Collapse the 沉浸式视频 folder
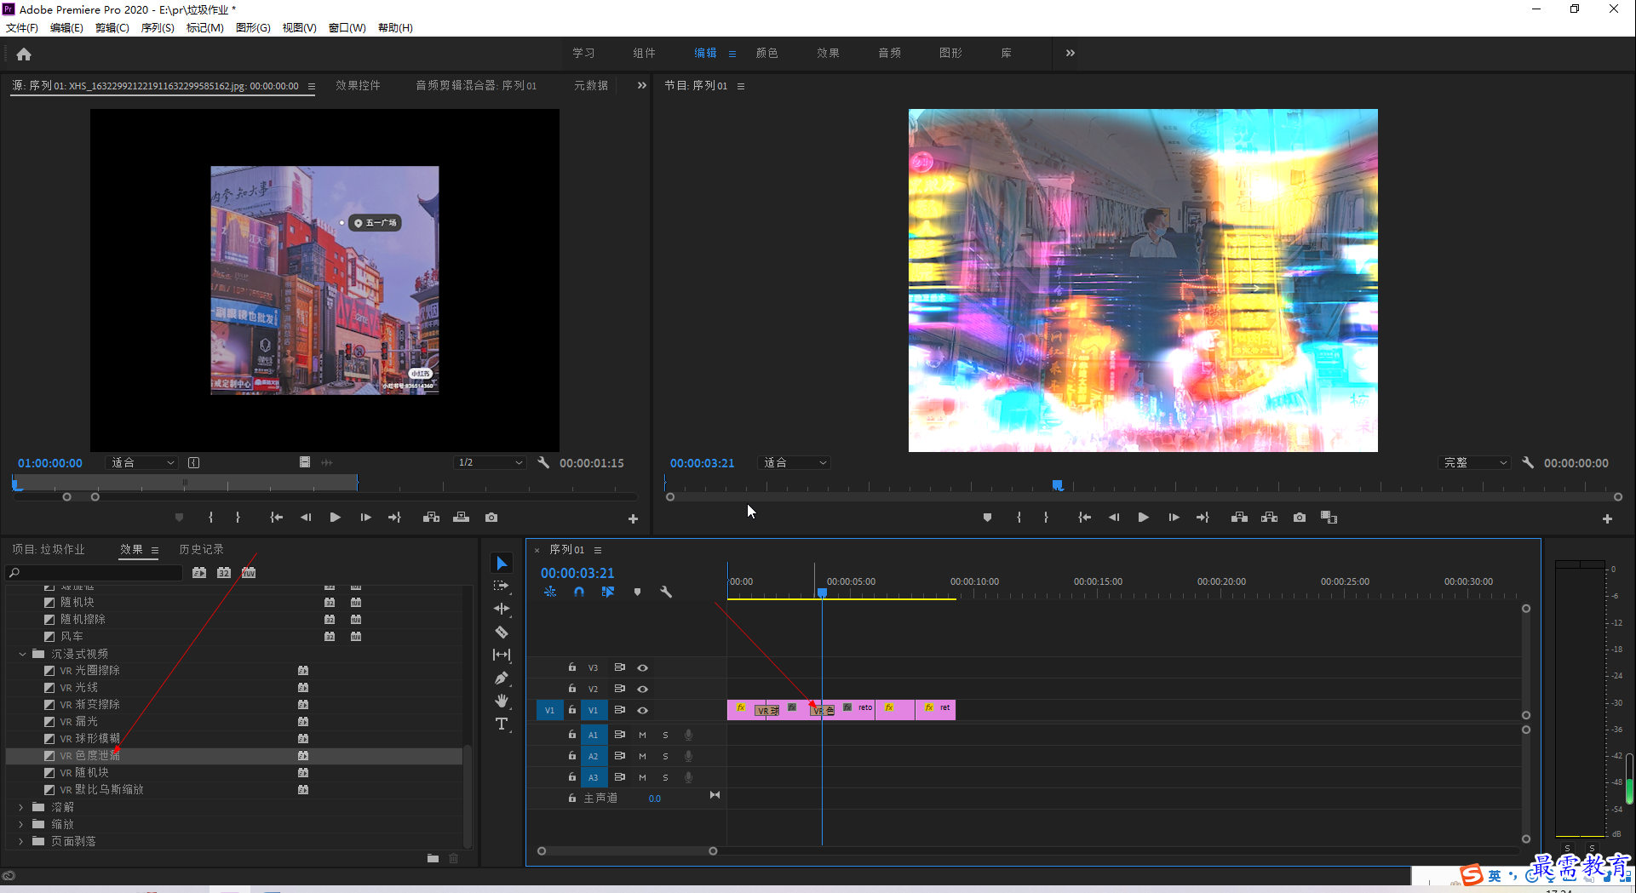The height and width of the screenshot is (893, 1636). (22, 654)
